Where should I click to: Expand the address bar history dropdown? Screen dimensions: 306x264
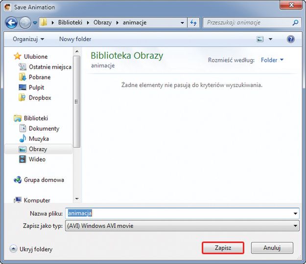click(182, 23)
